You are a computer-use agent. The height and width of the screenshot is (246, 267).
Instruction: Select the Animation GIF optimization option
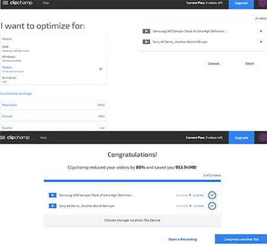53,80
